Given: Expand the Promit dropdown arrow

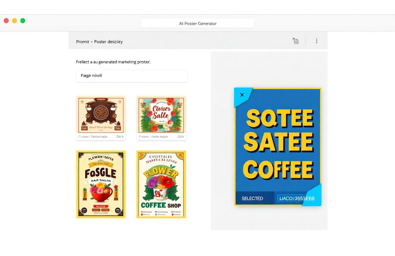Looking at the screenshot, I should point(92,42).
